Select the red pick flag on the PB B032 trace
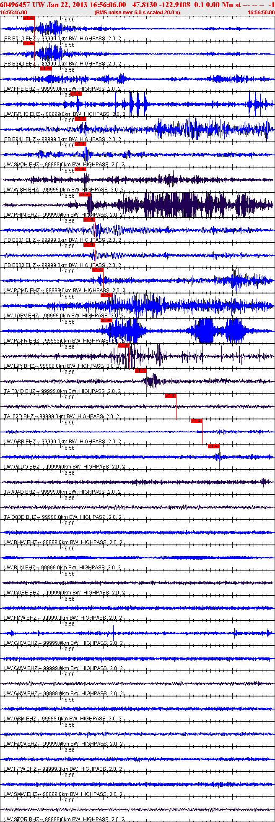 tap(89, 245)
